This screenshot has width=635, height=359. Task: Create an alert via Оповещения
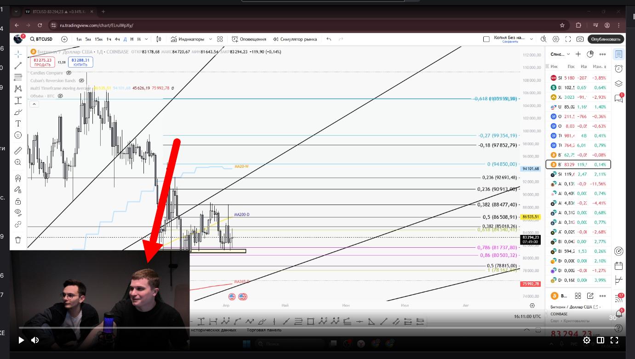(x=249, y=39)
